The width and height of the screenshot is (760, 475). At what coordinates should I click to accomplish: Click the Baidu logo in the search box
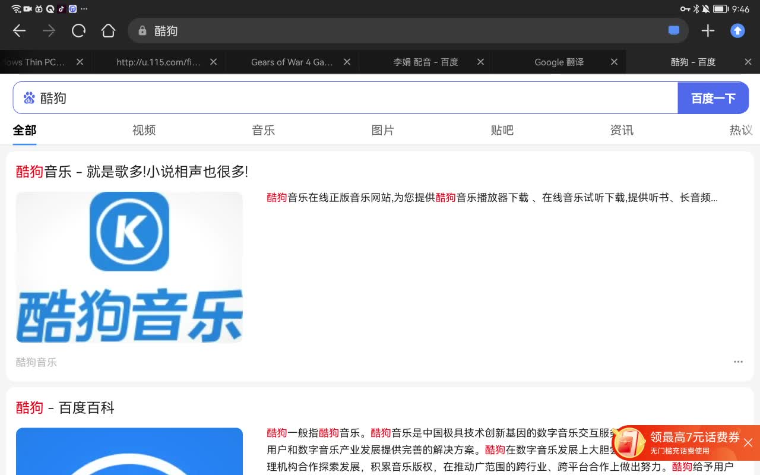coord(29,97)
